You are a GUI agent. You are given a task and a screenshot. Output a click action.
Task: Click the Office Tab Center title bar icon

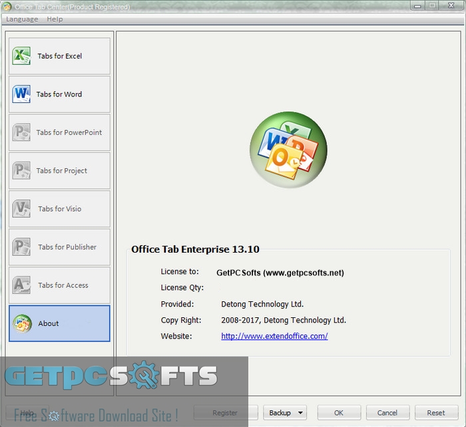(7, 6)
